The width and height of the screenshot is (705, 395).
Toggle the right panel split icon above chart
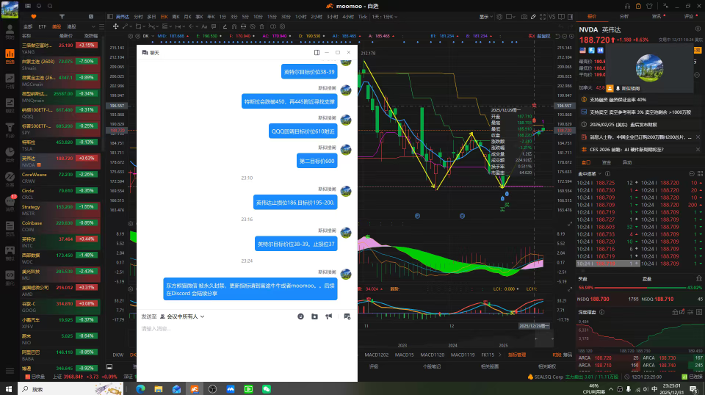[x=570, y=17]
